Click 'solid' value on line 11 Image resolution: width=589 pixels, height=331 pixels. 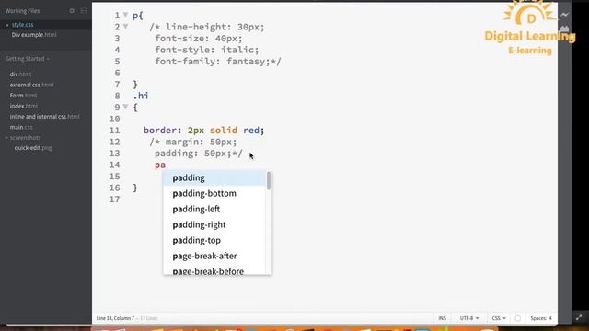tap(224, 131)
